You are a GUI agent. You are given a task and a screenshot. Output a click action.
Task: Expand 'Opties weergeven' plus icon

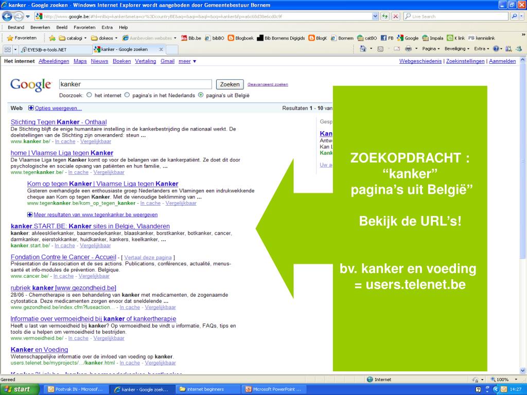(31, 108)
